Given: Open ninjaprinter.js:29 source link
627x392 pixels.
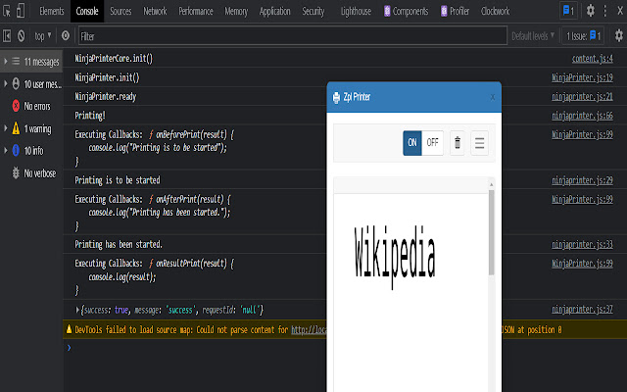Looking at the screenshot, I should [x=582, y=180].
